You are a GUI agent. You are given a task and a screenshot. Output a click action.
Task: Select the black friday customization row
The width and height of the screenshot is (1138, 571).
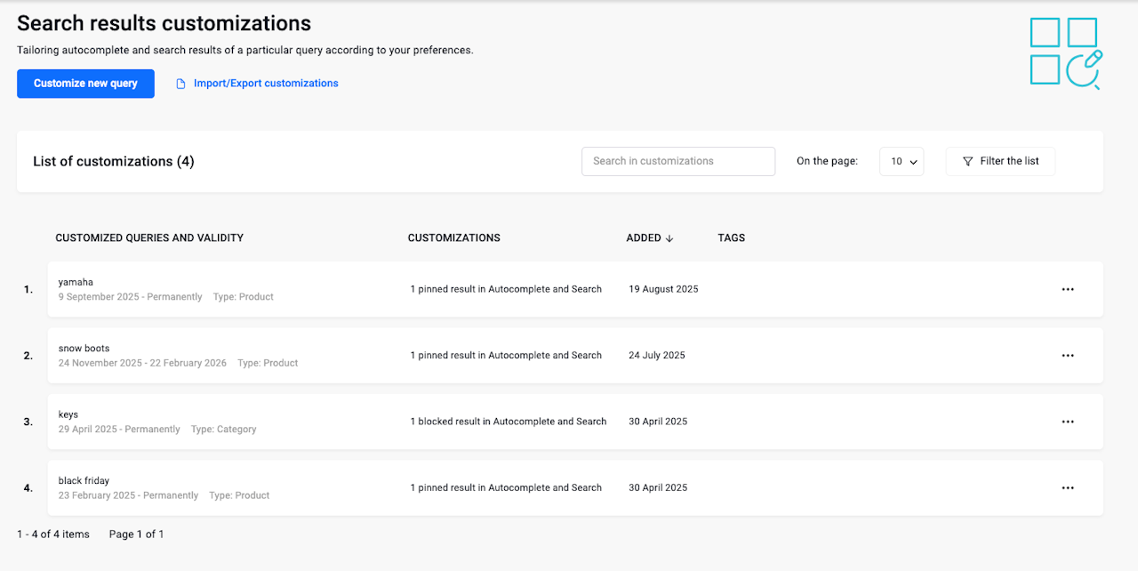[84, 481]
